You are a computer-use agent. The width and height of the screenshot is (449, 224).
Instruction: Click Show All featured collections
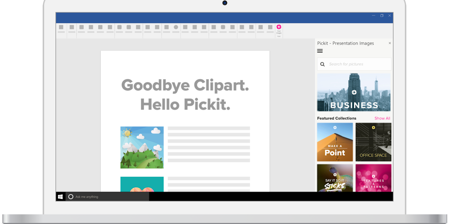(382, 118)
